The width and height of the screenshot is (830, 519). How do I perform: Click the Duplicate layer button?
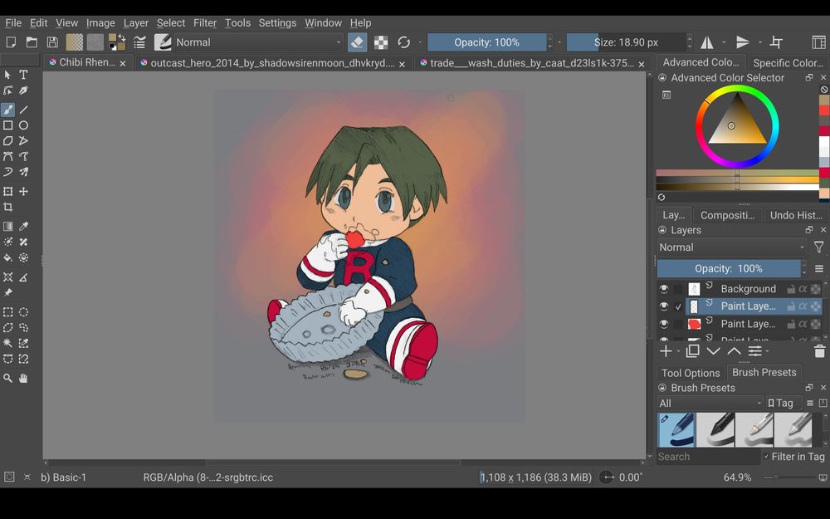[692, 351]
